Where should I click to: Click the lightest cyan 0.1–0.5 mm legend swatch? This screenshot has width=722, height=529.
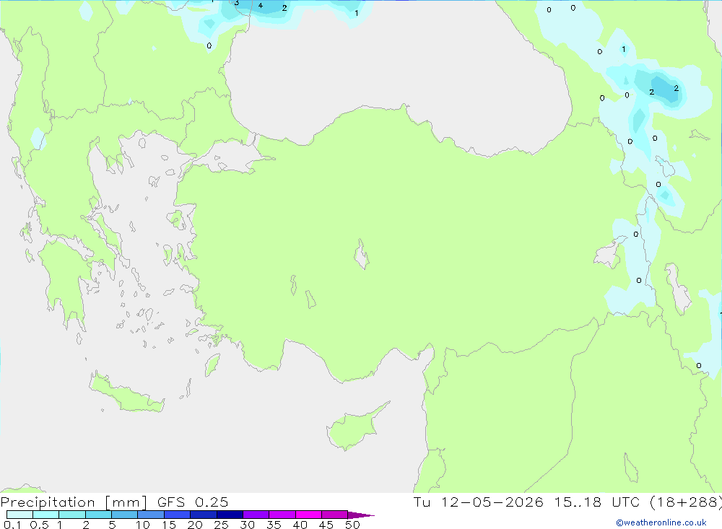click(19, 515)
